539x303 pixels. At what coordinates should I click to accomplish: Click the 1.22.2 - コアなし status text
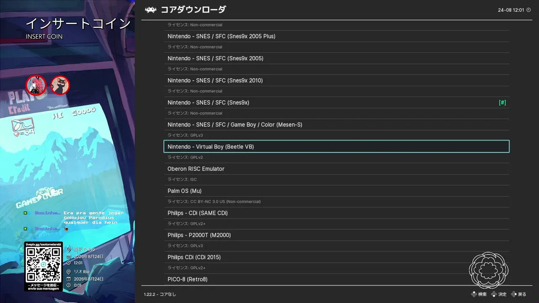[x=160, y=294]
